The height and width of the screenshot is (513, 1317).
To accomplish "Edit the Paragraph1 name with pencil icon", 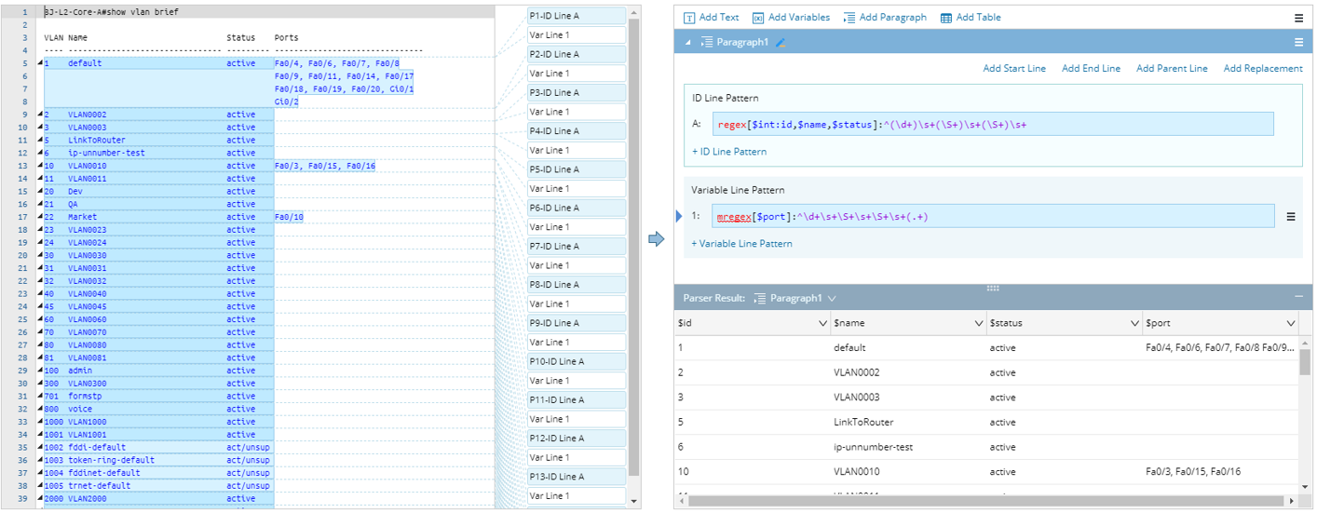I will tap(781, 42).
